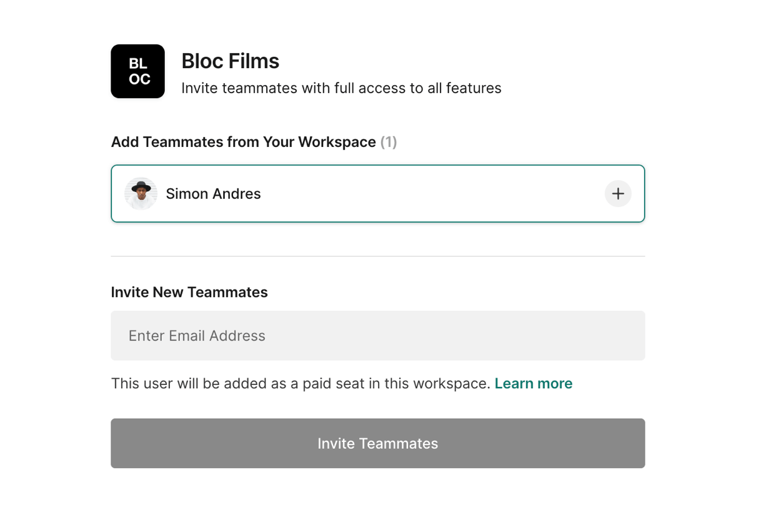Viewport: 771px width, 522px height.
Task: Click Simon Andres's profile avatar
Action: (141, 194)
